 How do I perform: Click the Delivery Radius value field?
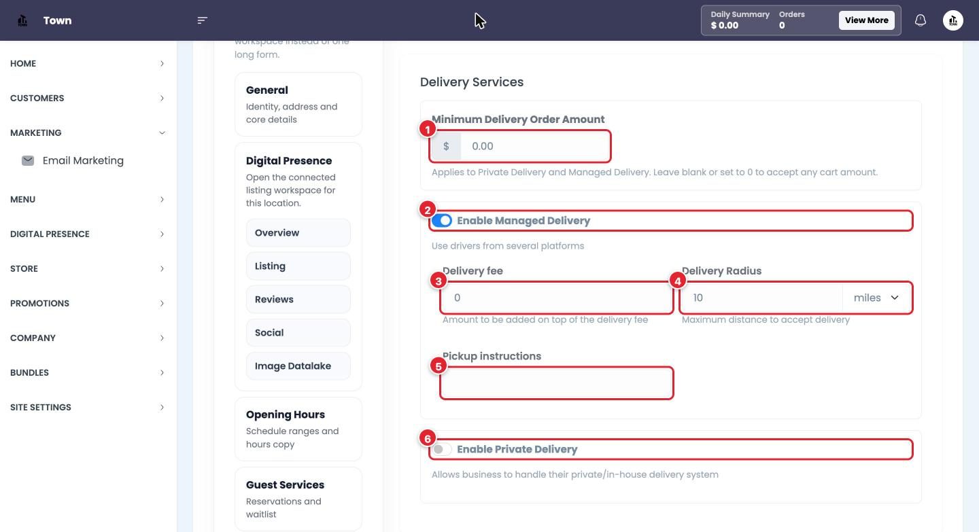coord(762,298)
